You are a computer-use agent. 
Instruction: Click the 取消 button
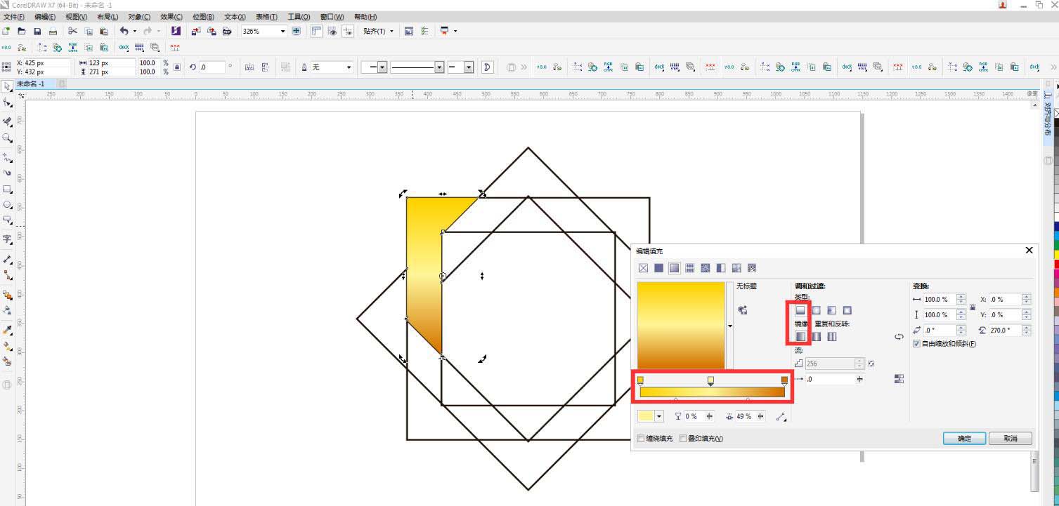tap(1010, 439)
